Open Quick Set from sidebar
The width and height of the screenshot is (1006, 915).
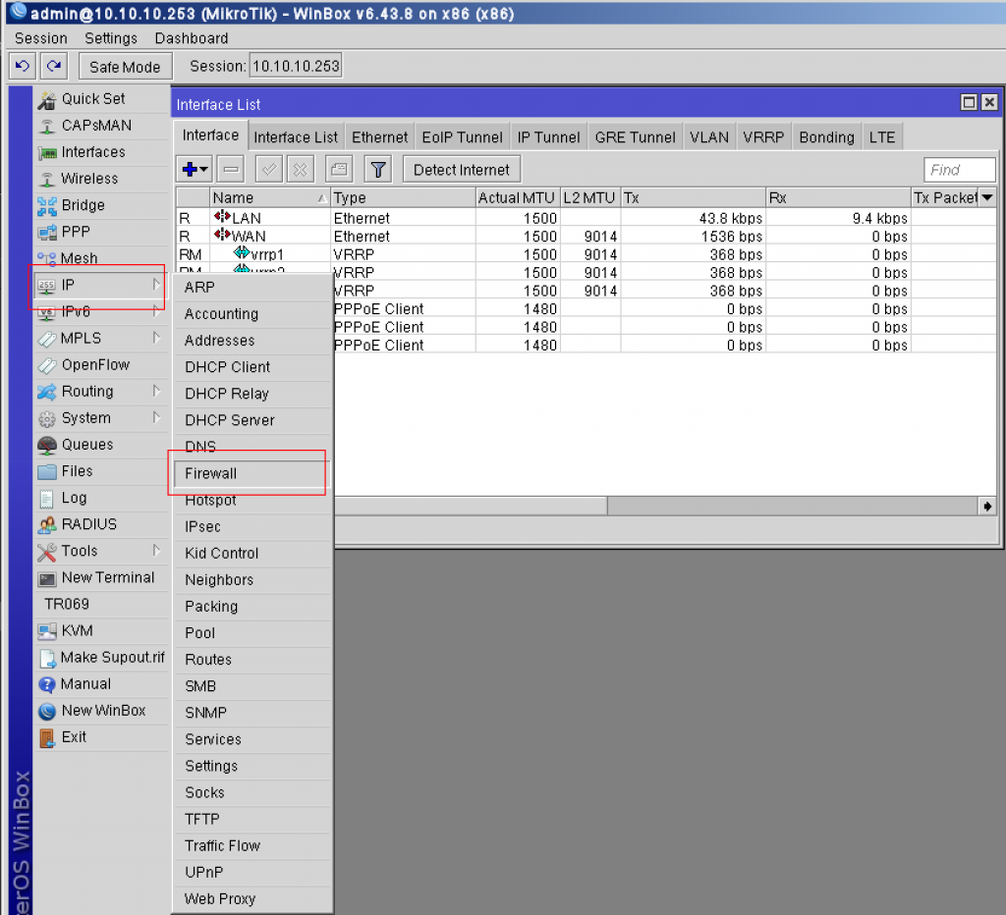[101, 99]
